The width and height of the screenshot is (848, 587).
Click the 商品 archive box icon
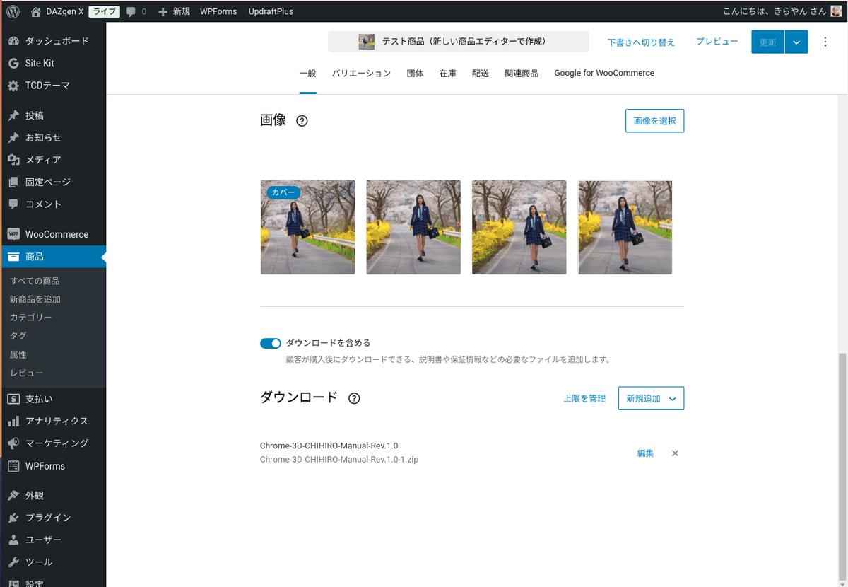pyautogui.click(x=13, y=257)
